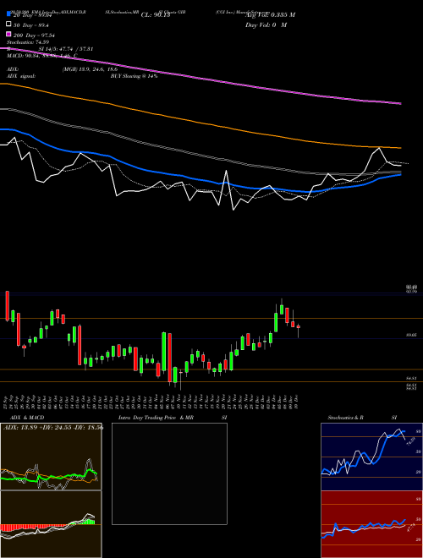Click the 'Stochastics & R' panel title
Image resolution: width=423 pixels, height=558 pixels.
[x=345, y=418]
